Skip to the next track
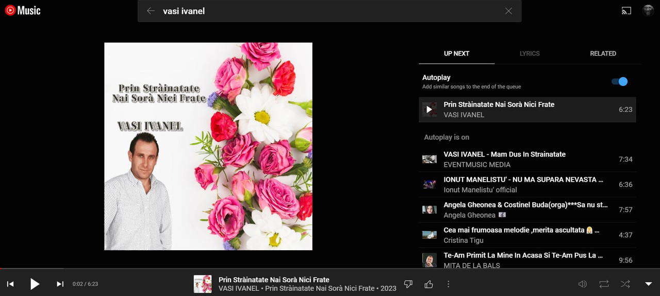 pos(60,284)
